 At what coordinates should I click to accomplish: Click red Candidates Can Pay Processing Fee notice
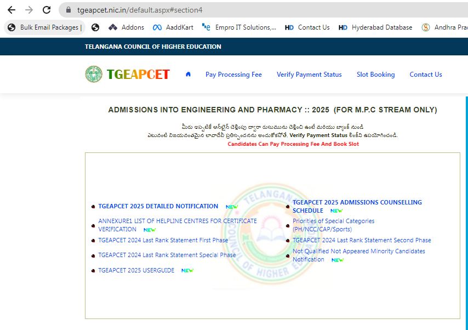coord(293,144)
